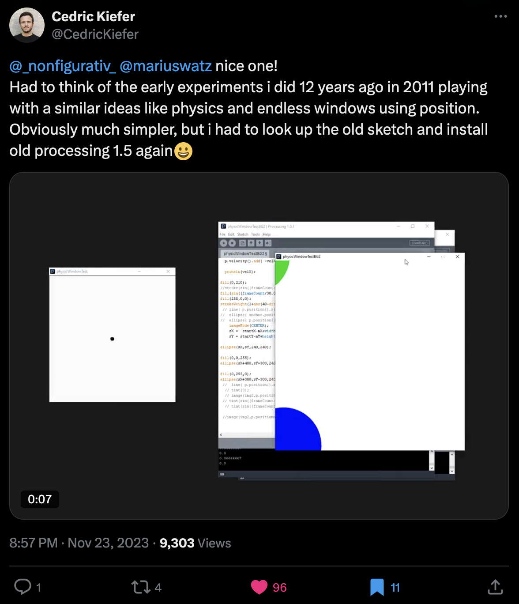519x604 pixels.
Task: Open STANDARD mode dropdown in Processing
Action: click(419, 243)
